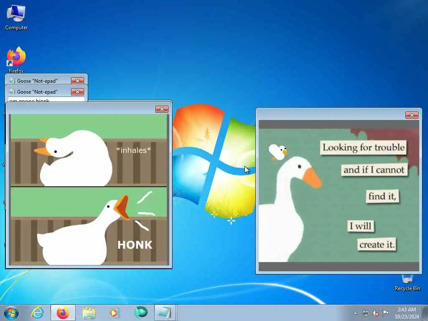The width and height of the screenshot is (428, 321).
Task: Switch to Firefox in the taskbar
Action: (63, 313)
